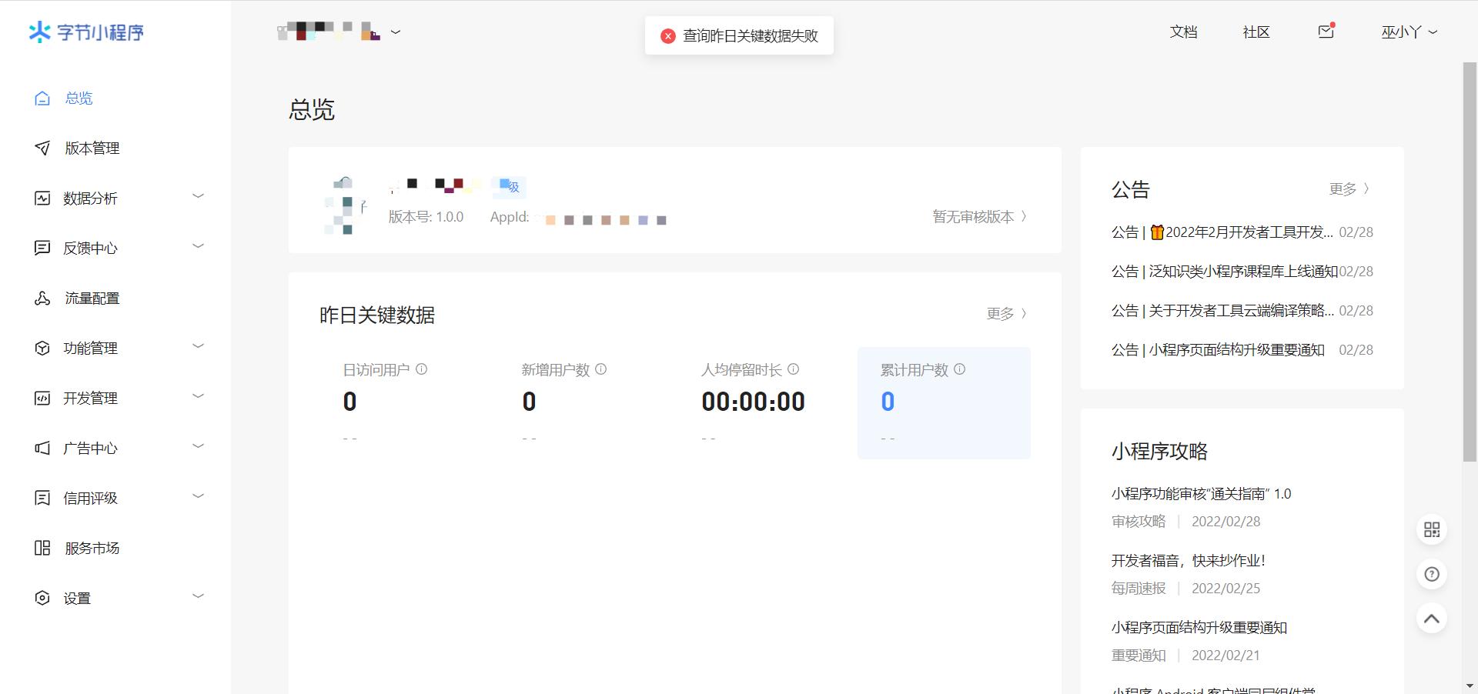Click 更多 in the 公告 panel
This screenshot has height=694, width=1478.
[x=1349, y=189]
